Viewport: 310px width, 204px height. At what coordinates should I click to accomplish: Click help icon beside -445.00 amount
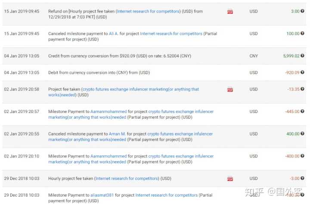(x=302, y=112)
